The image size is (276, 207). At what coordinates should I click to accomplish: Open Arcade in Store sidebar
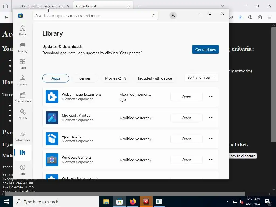click(x=23, y=81)
